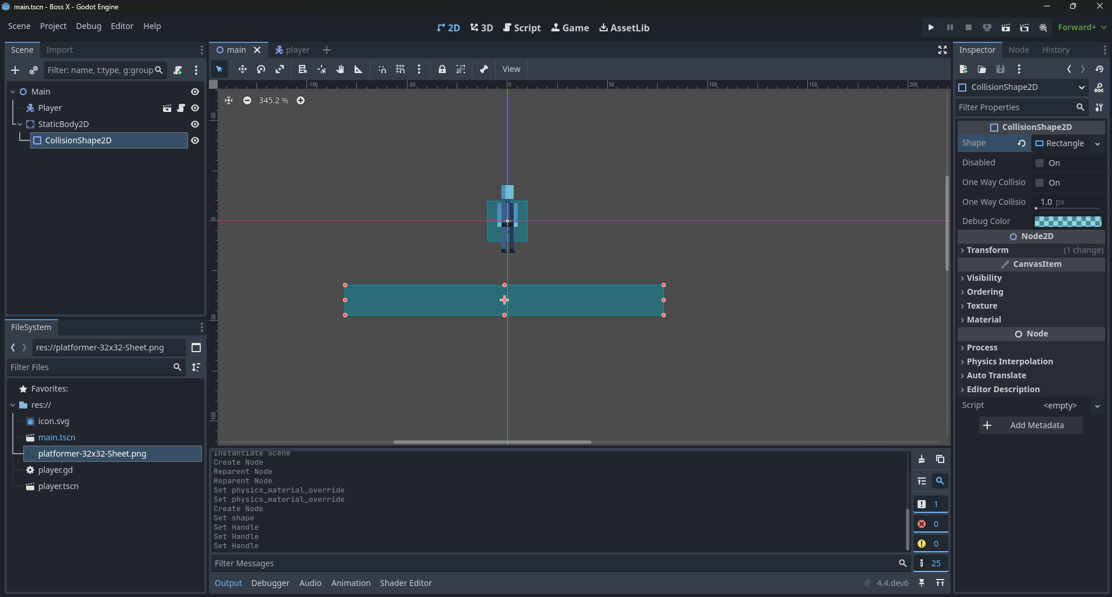Open Inspector object history icon
The height and width of the screenshot is (597, 1112).
(x=1099, y=69)
